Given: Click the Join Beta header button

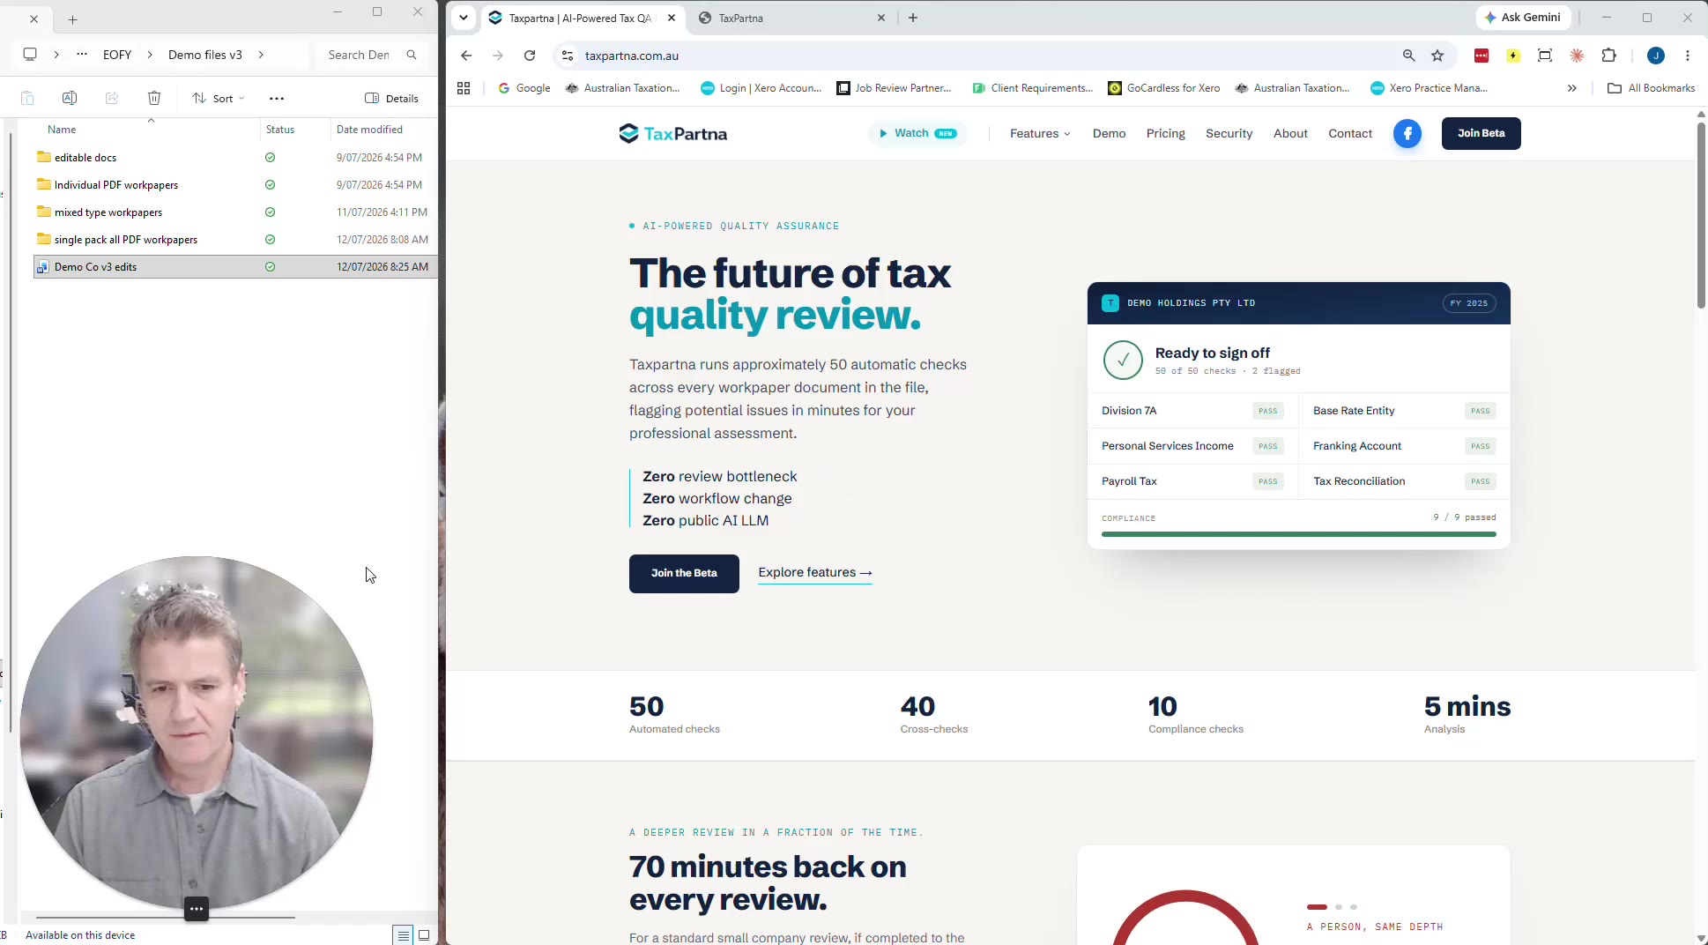Looking at the screenshot, I should click(1481, 133).
